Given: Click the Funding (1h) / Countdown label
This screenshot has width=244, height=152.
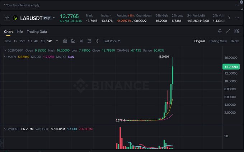Looking at the screenshot, I should tap(134, 15).
